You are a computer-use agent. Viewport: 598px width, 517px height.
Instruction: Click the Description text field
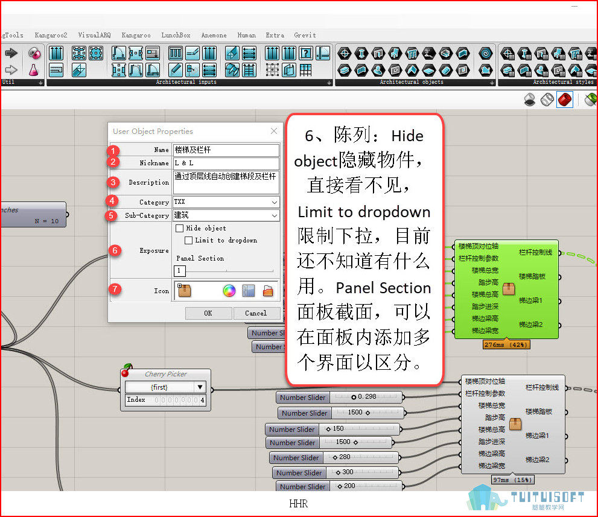coord(226,182)
